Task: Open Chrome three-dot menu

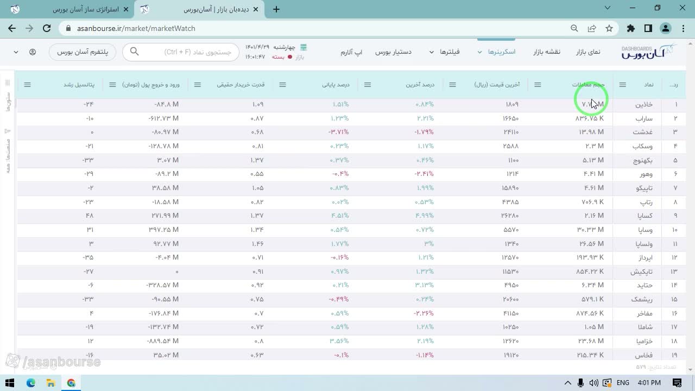Action: [683, 28]
